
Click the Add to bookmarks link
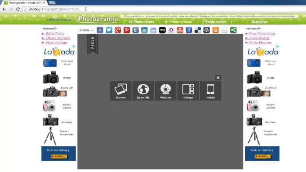(x=59, y=19)
